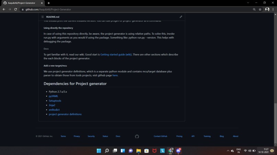Switch to the Chrome taskbar icon
The height and width of the screenshot is (155, 277).
tap(170, 151)
